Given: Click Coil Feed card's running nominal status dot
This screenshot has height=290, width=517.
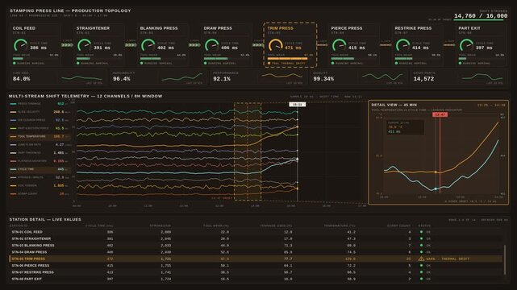Looking at the screenshot, I should (15, 63).
